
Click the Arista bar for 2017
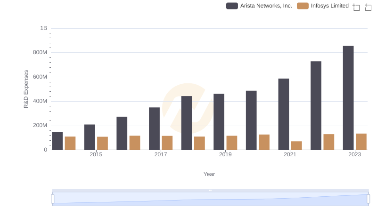(155, 129)
